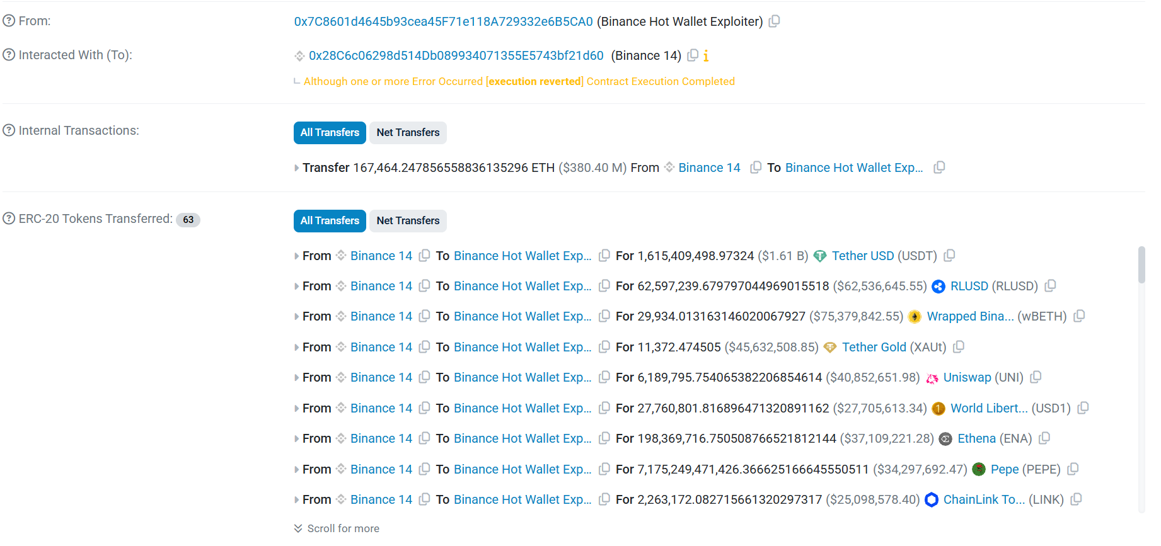1161x546 pixels.
Task: Copy sender address in RLUSD row
Action: (425, 285)
